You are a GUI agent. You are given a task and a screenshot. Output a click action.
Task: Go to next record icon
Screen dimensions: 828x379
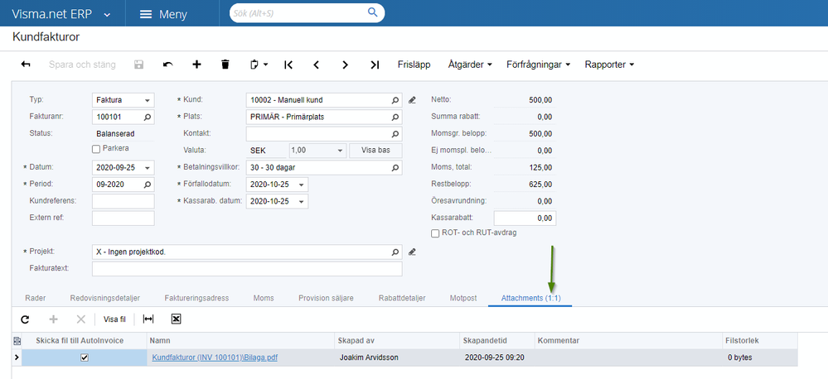346,65
